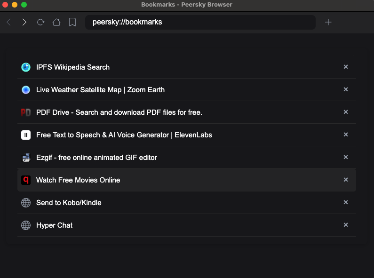Viewport: 374px width, 278px height.
Task: Click the bookmark icon in the toolbar
Action: (x=72, y=22)
